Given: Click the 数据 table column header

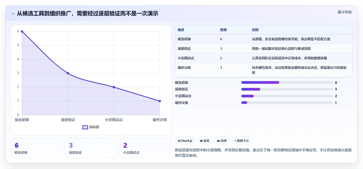Looking at the screenshot, I should [223, 30].
